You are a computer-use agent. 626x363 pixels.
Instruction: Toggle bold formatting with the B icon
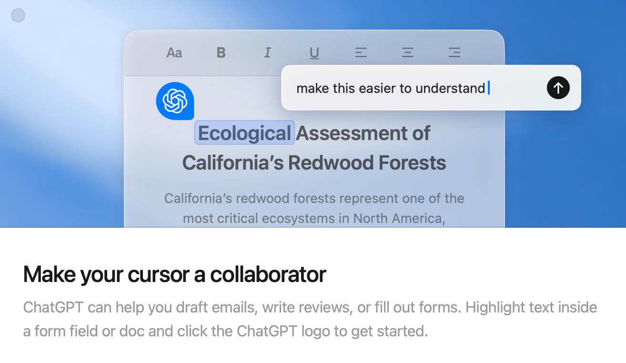221,52
